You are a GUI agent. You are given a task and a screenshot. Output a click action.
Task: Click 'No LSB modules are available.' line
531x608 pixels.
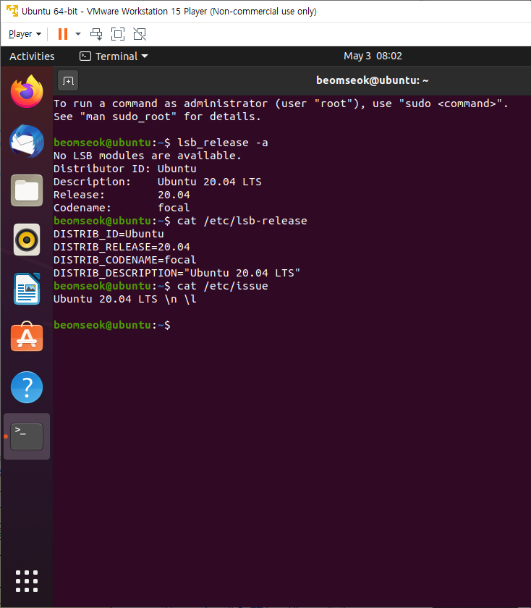click(x=148, y=156)
